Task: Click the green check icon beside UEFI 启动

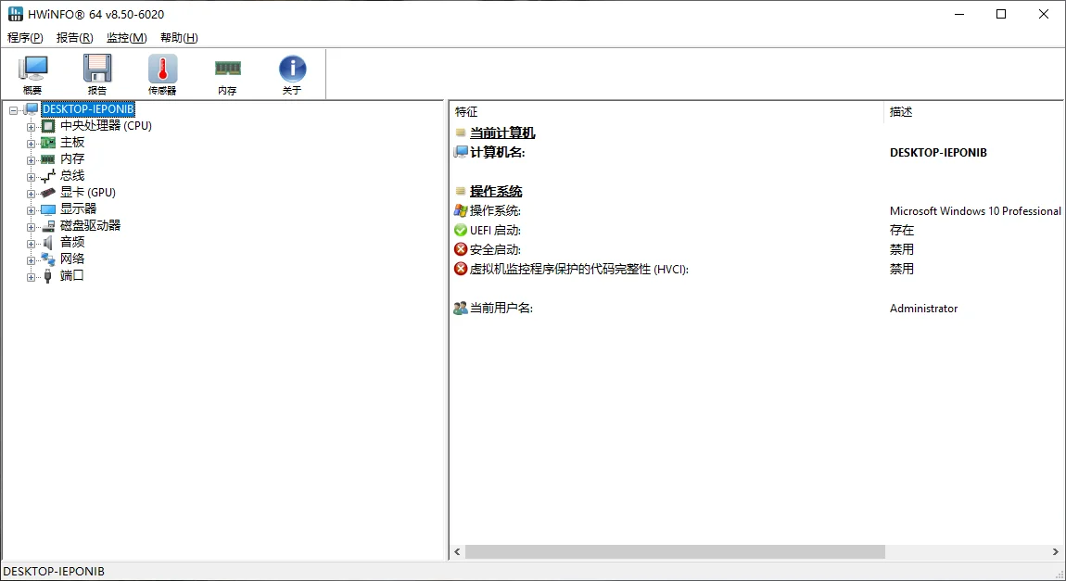Action: tap(461, 231)
